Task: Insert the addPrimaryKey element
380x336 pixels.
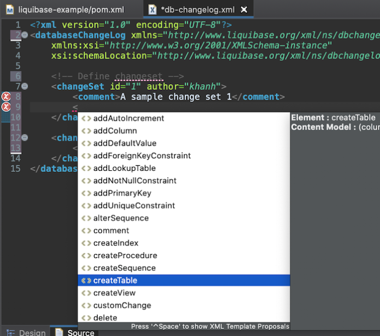Action: [x=183, y=193]
